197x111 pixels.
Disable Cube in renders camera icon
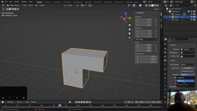[194, 17]
